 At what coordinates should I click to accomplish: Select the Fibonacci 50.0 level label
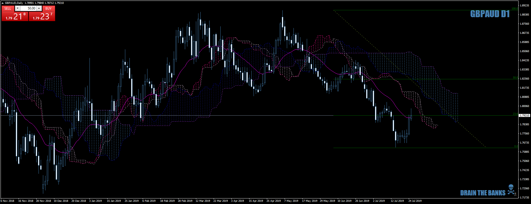coord(515,78)
